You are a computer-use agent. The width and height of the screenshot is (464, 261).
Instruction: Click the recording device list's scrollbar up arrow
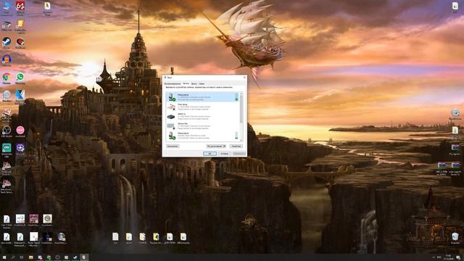pos(241,94)
